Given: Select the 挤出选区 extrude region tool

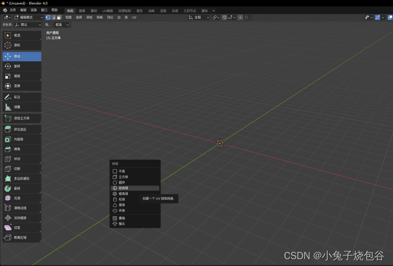Looking at the screenshot, I should click(x=22, y=129).
